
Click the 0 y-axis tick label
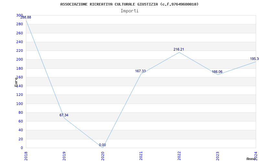pos(22,148)
